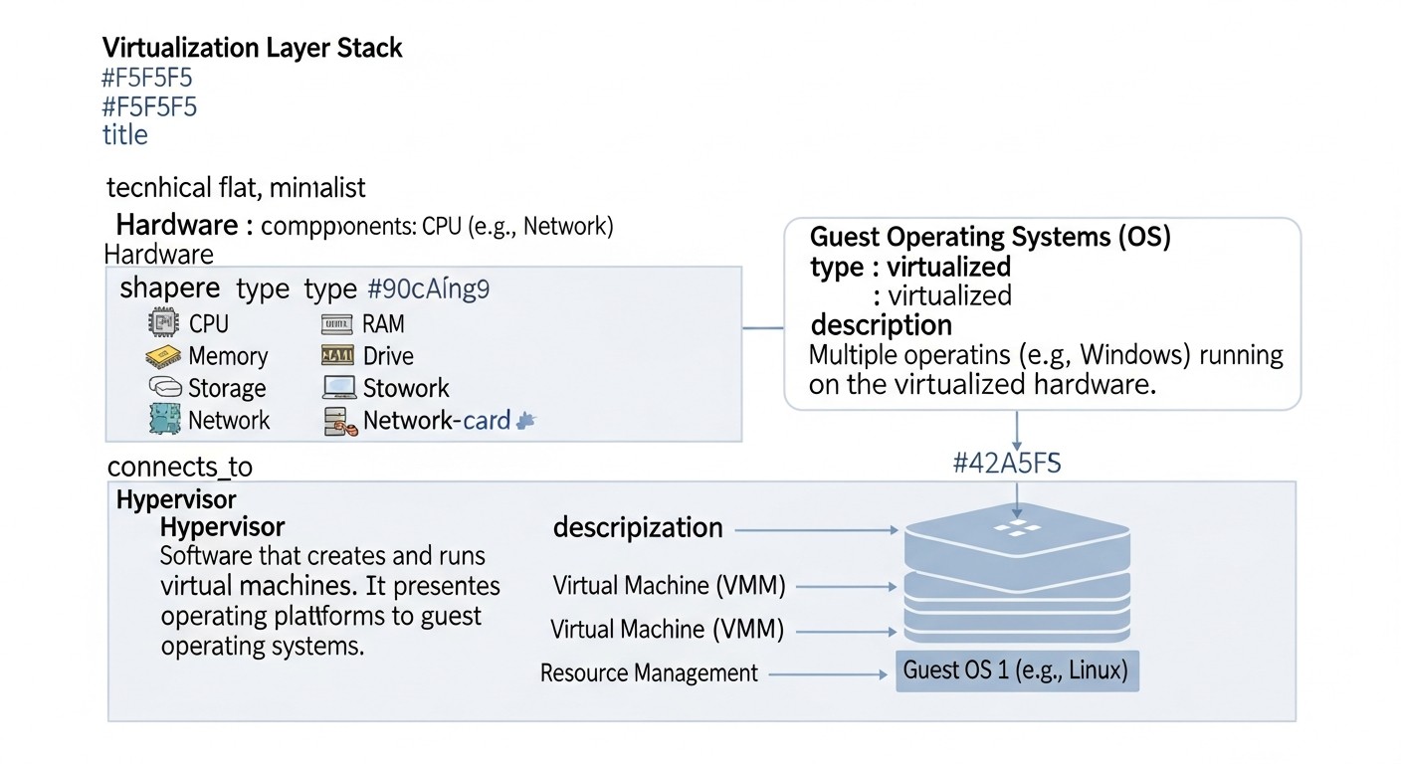The width and height of the screenshot is (1401, 764).
Task: Select the RAM stick icon
Action: [x=338, y=323]
